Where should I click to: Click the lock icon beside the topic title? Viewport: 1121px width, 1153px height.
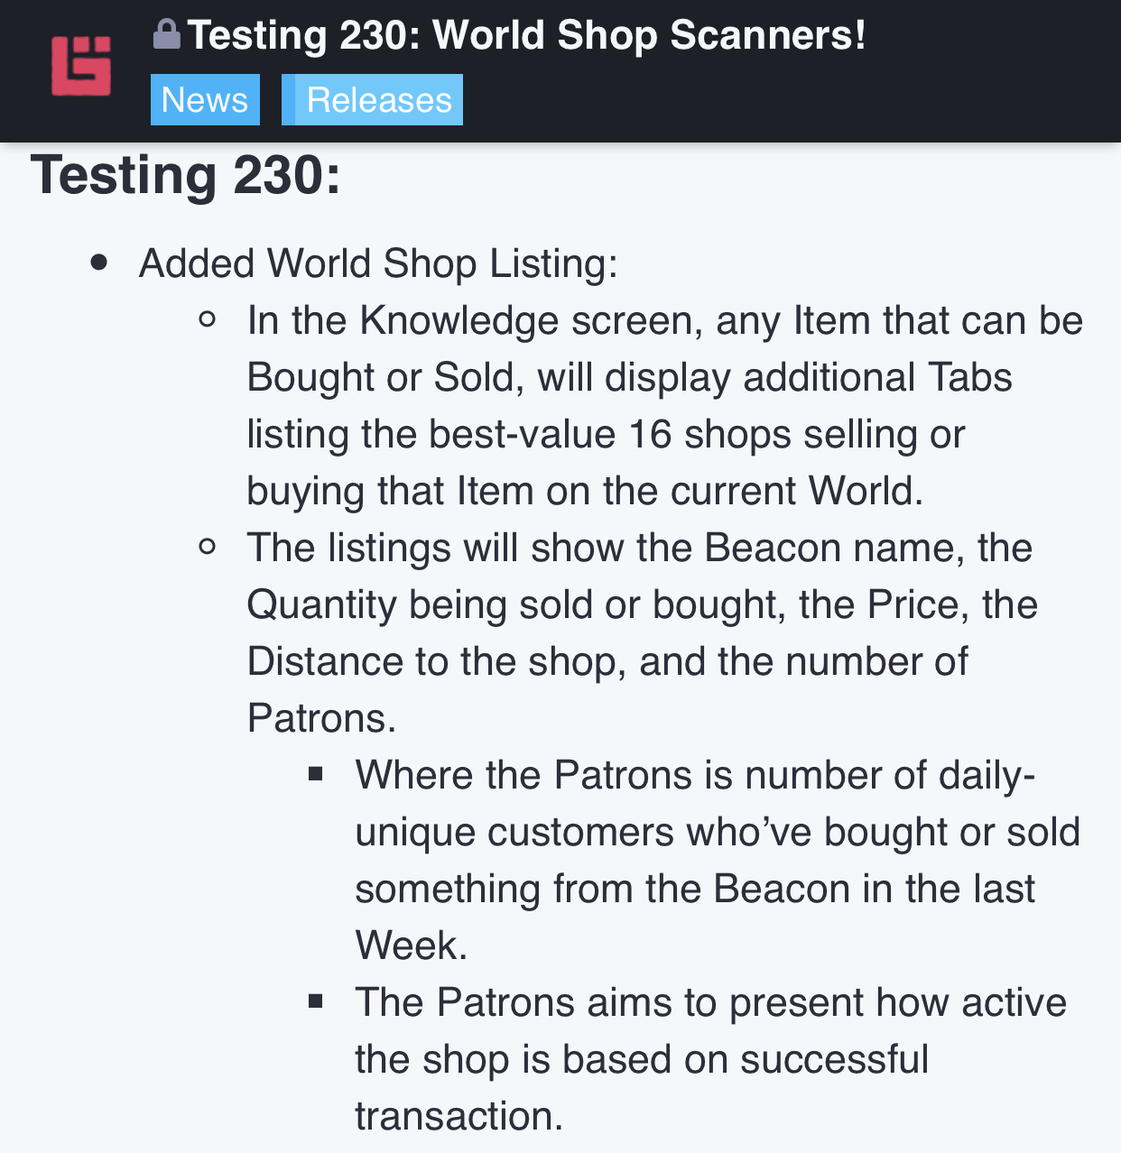(x=166, y=35)
